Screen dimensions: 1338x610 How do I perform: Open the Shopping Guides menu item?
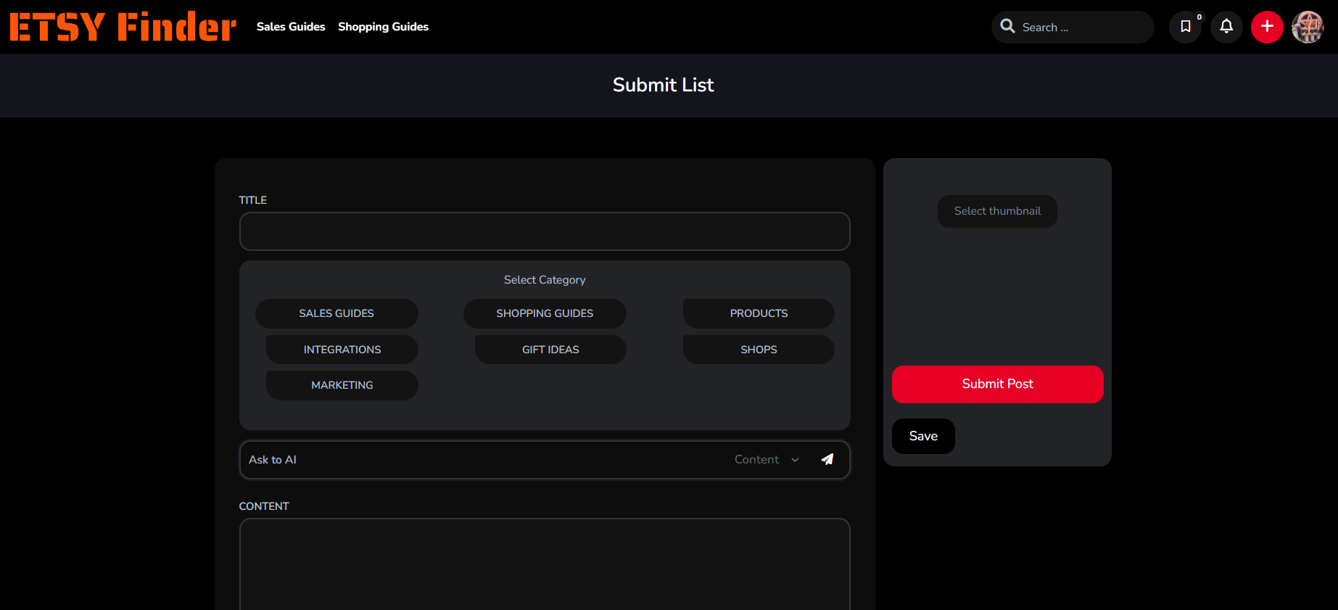tap(383, 27)
